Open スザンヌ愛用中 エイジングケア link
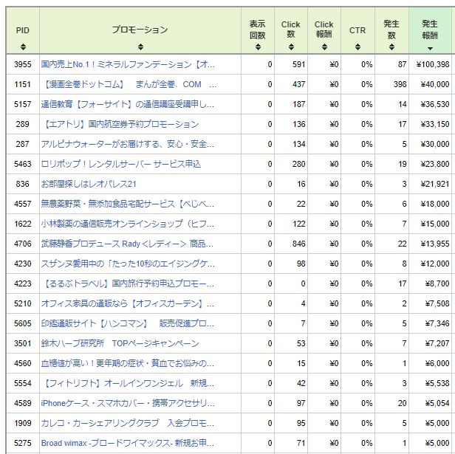Viewport: 455px width, 454px height. pos(128,264)
